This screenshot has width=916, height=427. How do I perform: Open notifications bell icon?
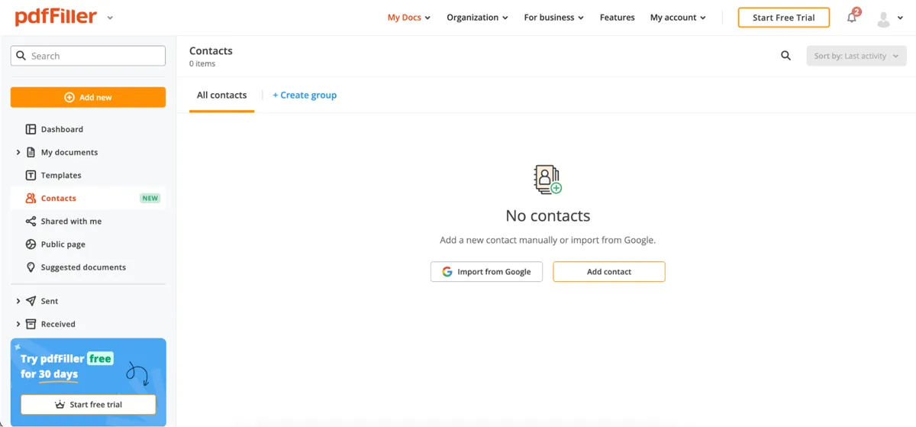coord(853,17)
